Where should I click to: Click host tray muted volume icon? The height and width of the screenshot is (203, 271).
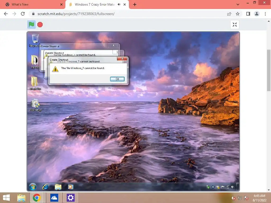click(x=233, y=198)
